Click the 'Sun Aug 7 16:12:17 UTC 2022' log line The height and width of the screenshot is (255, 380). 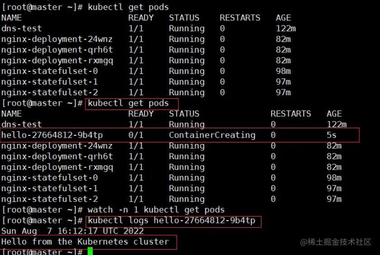[72, 231]
